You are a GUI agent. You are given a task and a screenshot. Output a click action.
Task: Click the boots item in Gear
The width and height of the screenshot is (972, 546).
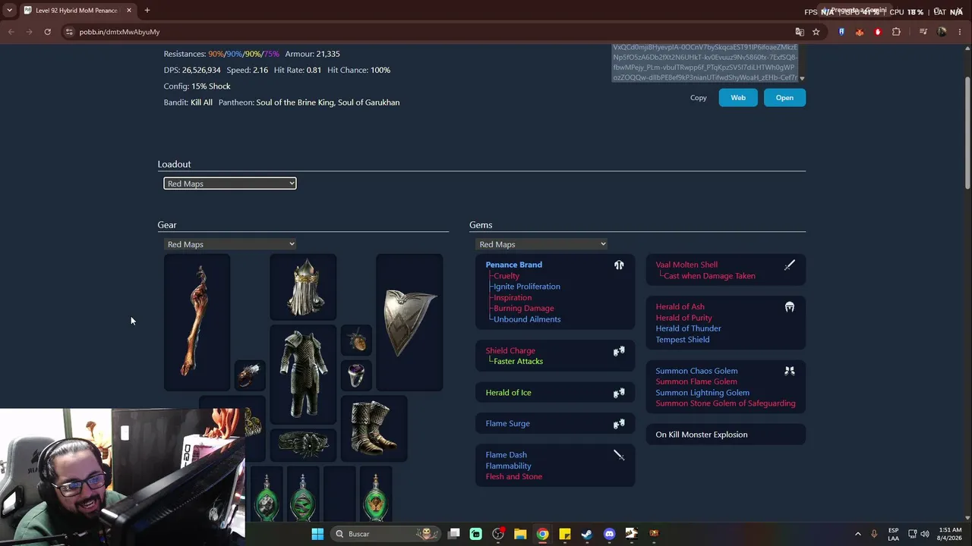pos(374,428)
